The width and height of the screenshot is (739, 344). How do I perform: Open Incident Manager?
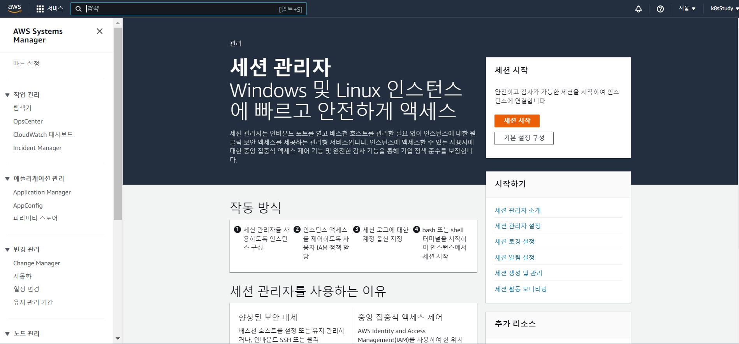[x=37, y=148]
